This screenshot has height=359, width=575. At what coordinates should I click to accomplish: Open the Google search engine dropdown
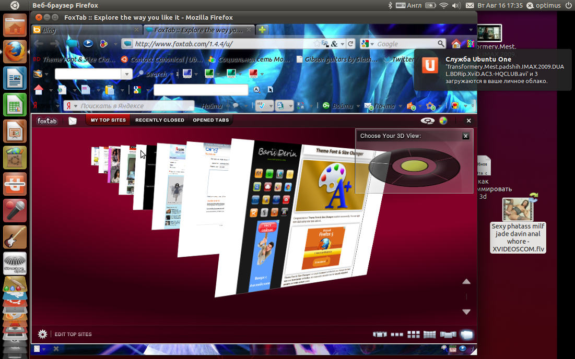367,44
